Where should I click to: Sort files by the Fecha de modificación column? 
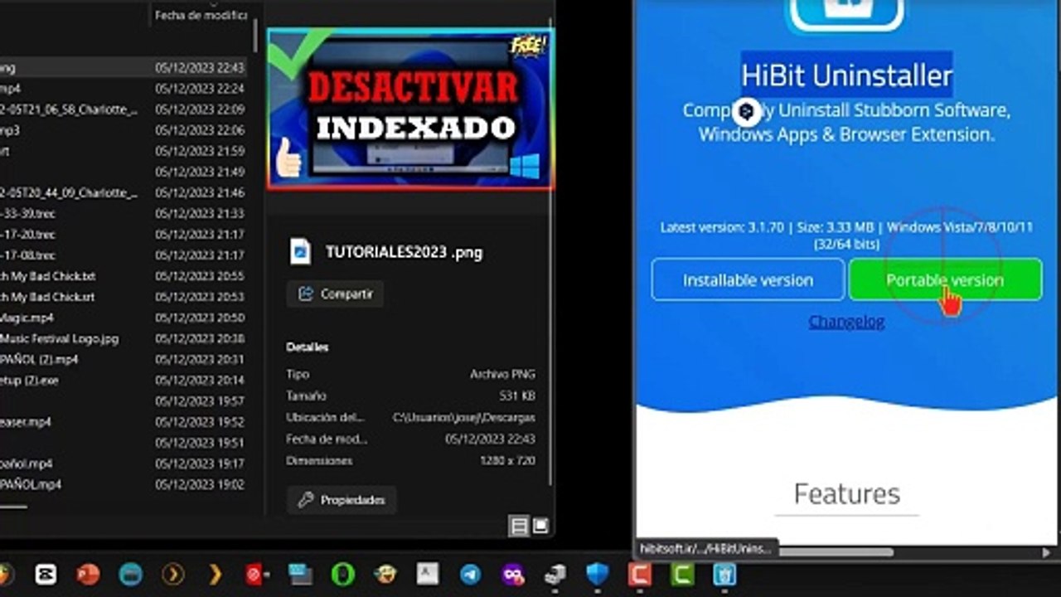tap(201, 16)
